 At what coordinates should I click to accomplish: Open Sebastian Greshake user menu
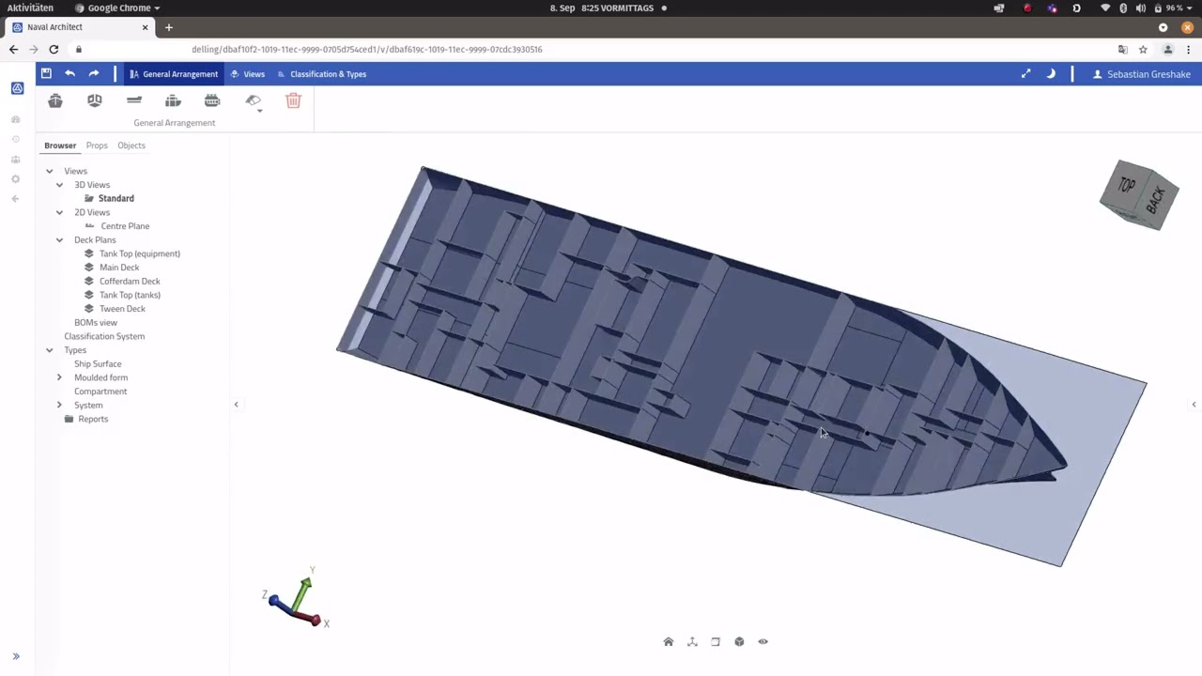(1141, 73)
